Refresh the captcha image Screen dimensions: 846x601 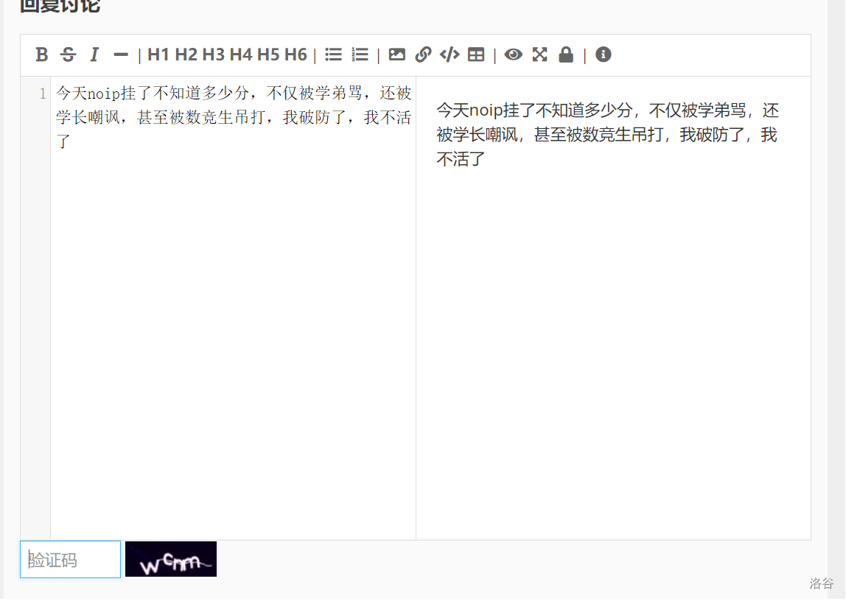point(171,559)
